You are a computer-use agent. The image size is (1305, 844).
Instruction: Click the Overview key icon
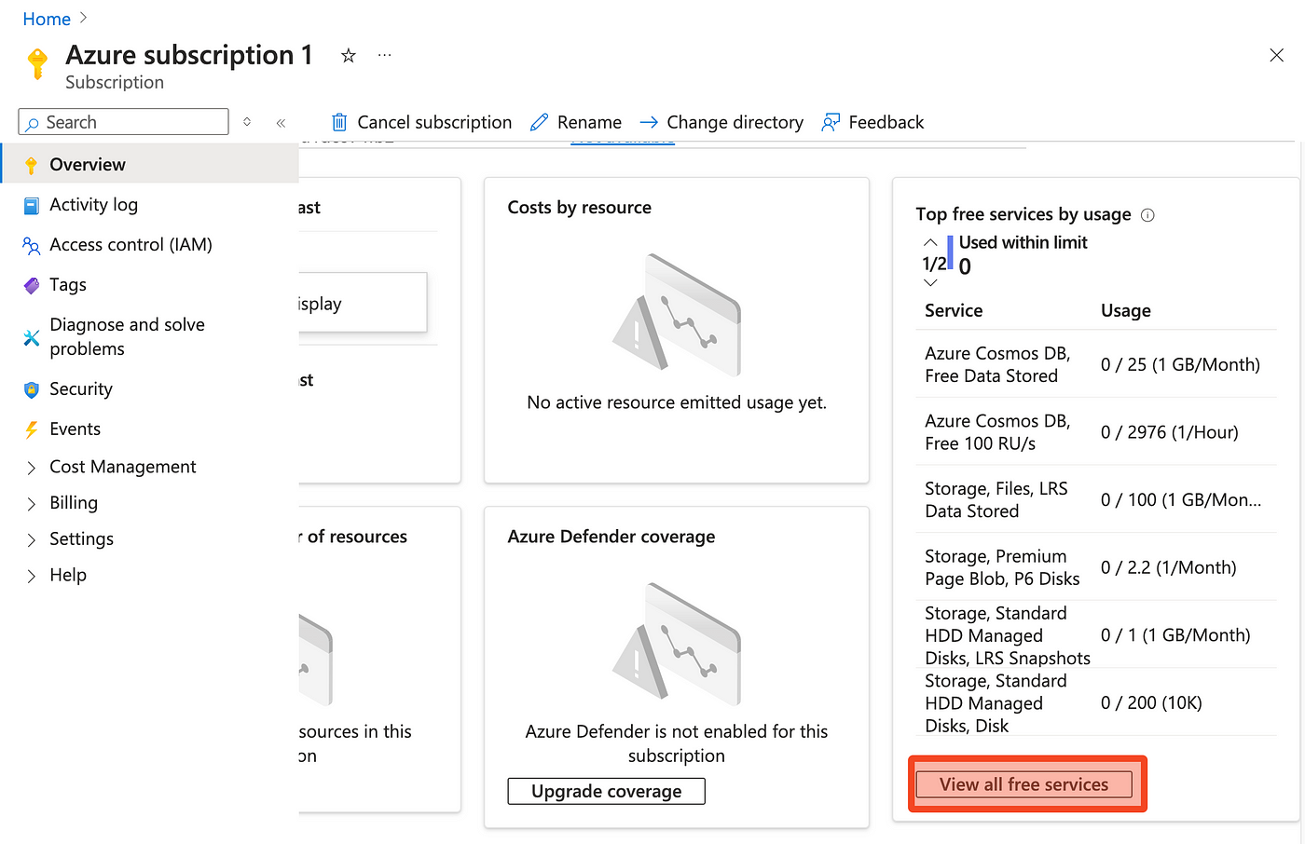tap(31, 165)
